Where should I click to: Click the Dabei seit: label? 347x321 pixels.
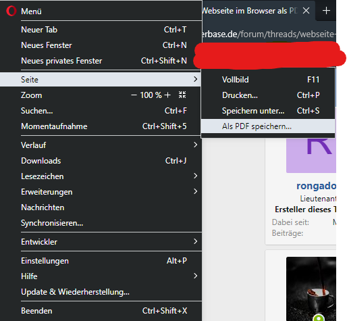coord(290,222)
